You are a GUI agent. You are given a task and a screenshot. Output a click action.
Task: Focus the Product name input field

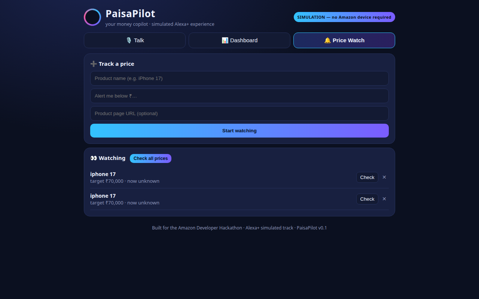coord(239,78)
